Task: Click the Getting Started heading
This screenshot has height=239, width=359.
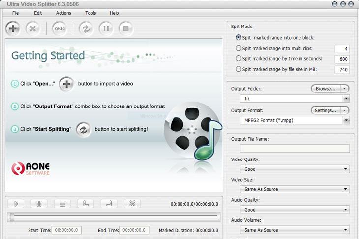Action: pos(48,56)
